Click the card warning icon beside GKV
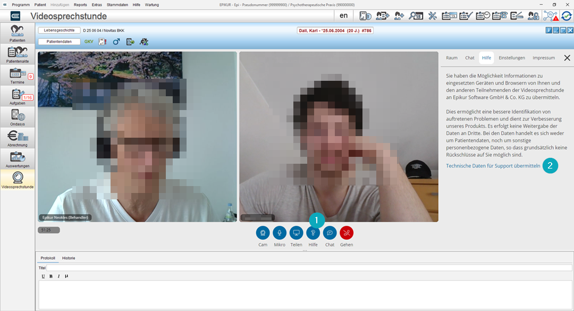 (102, 42)
